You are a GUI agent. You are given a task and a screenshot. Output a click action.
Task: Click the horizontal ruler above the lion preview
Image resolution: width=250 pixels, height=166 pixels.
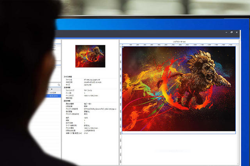coord(179,45)
